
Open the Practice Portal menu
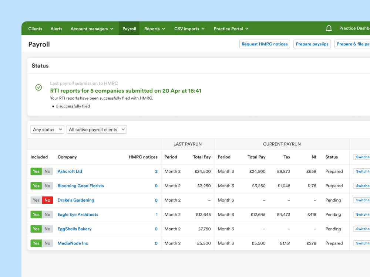[231, 29]
